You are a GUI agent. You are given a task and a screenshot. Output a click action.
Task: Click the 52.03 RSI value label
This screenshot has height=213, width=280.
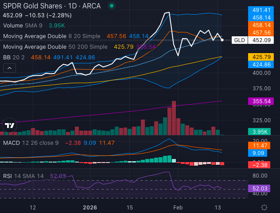pyautogui.click(x=261, y=188)
